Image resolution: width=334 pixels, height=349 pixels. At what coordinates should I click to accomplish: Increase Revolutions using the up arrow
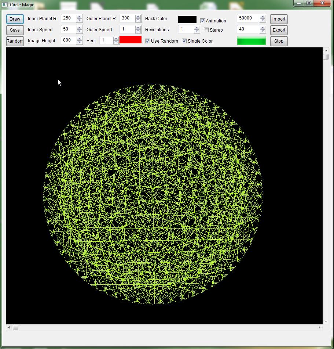coord(197,28)
